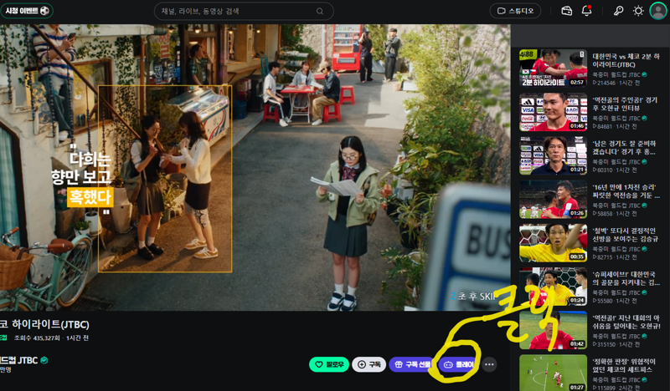Click the 구독 선물 gift button
The width and height of the screenshot is (670, 391).
tap(412, 364)
